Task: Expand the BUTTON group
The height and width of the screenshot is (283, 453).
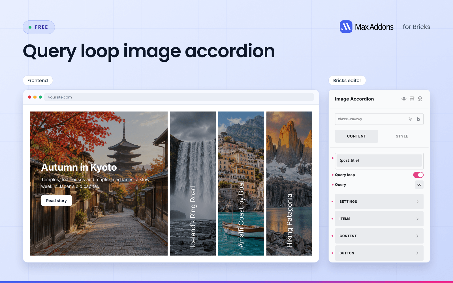Action: pyautogui.click(x=379, y=253)
